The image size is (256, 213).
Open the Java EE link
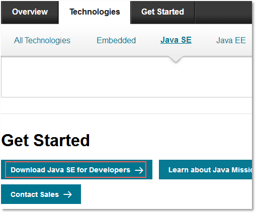pyautogui.click(x=231, y=40)
